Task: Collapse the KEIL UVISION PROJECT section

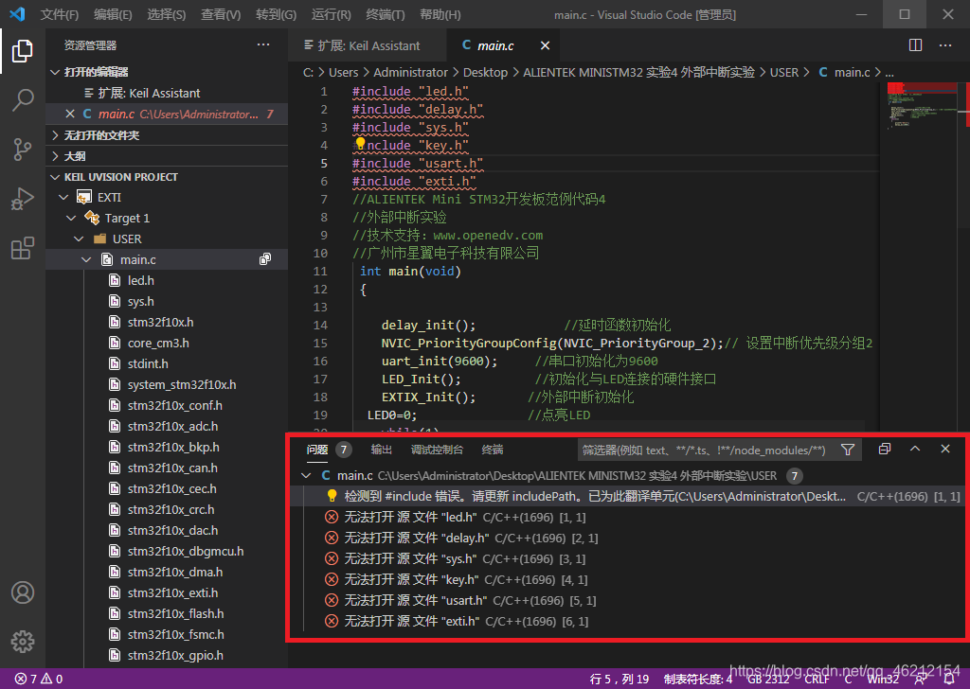Action: click(55, 177)
